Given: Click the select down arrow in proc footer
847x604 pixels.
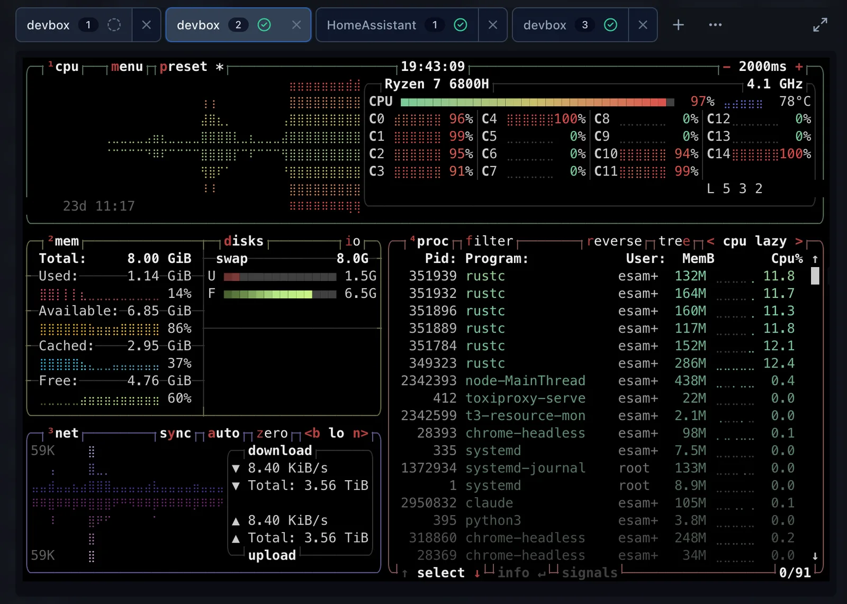Looking at the screenshot, I should click(477, 573).
